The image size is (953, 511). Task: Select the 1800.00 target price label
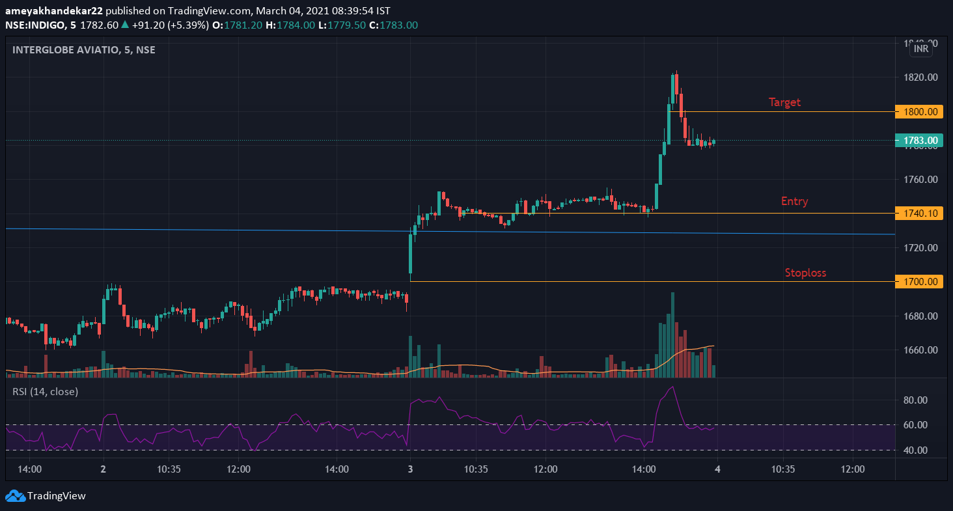pos(919,111)
